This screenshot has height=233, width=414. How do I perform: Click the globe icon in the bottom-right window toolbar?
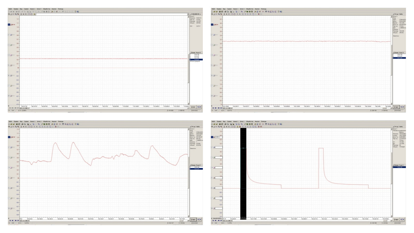(281, 124)
